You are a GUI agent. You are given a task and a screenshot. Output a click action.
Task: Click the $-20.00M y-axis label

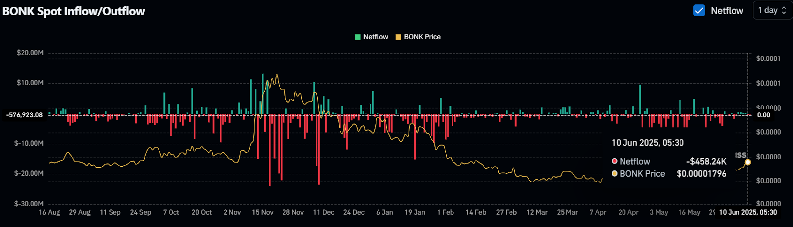29,173
